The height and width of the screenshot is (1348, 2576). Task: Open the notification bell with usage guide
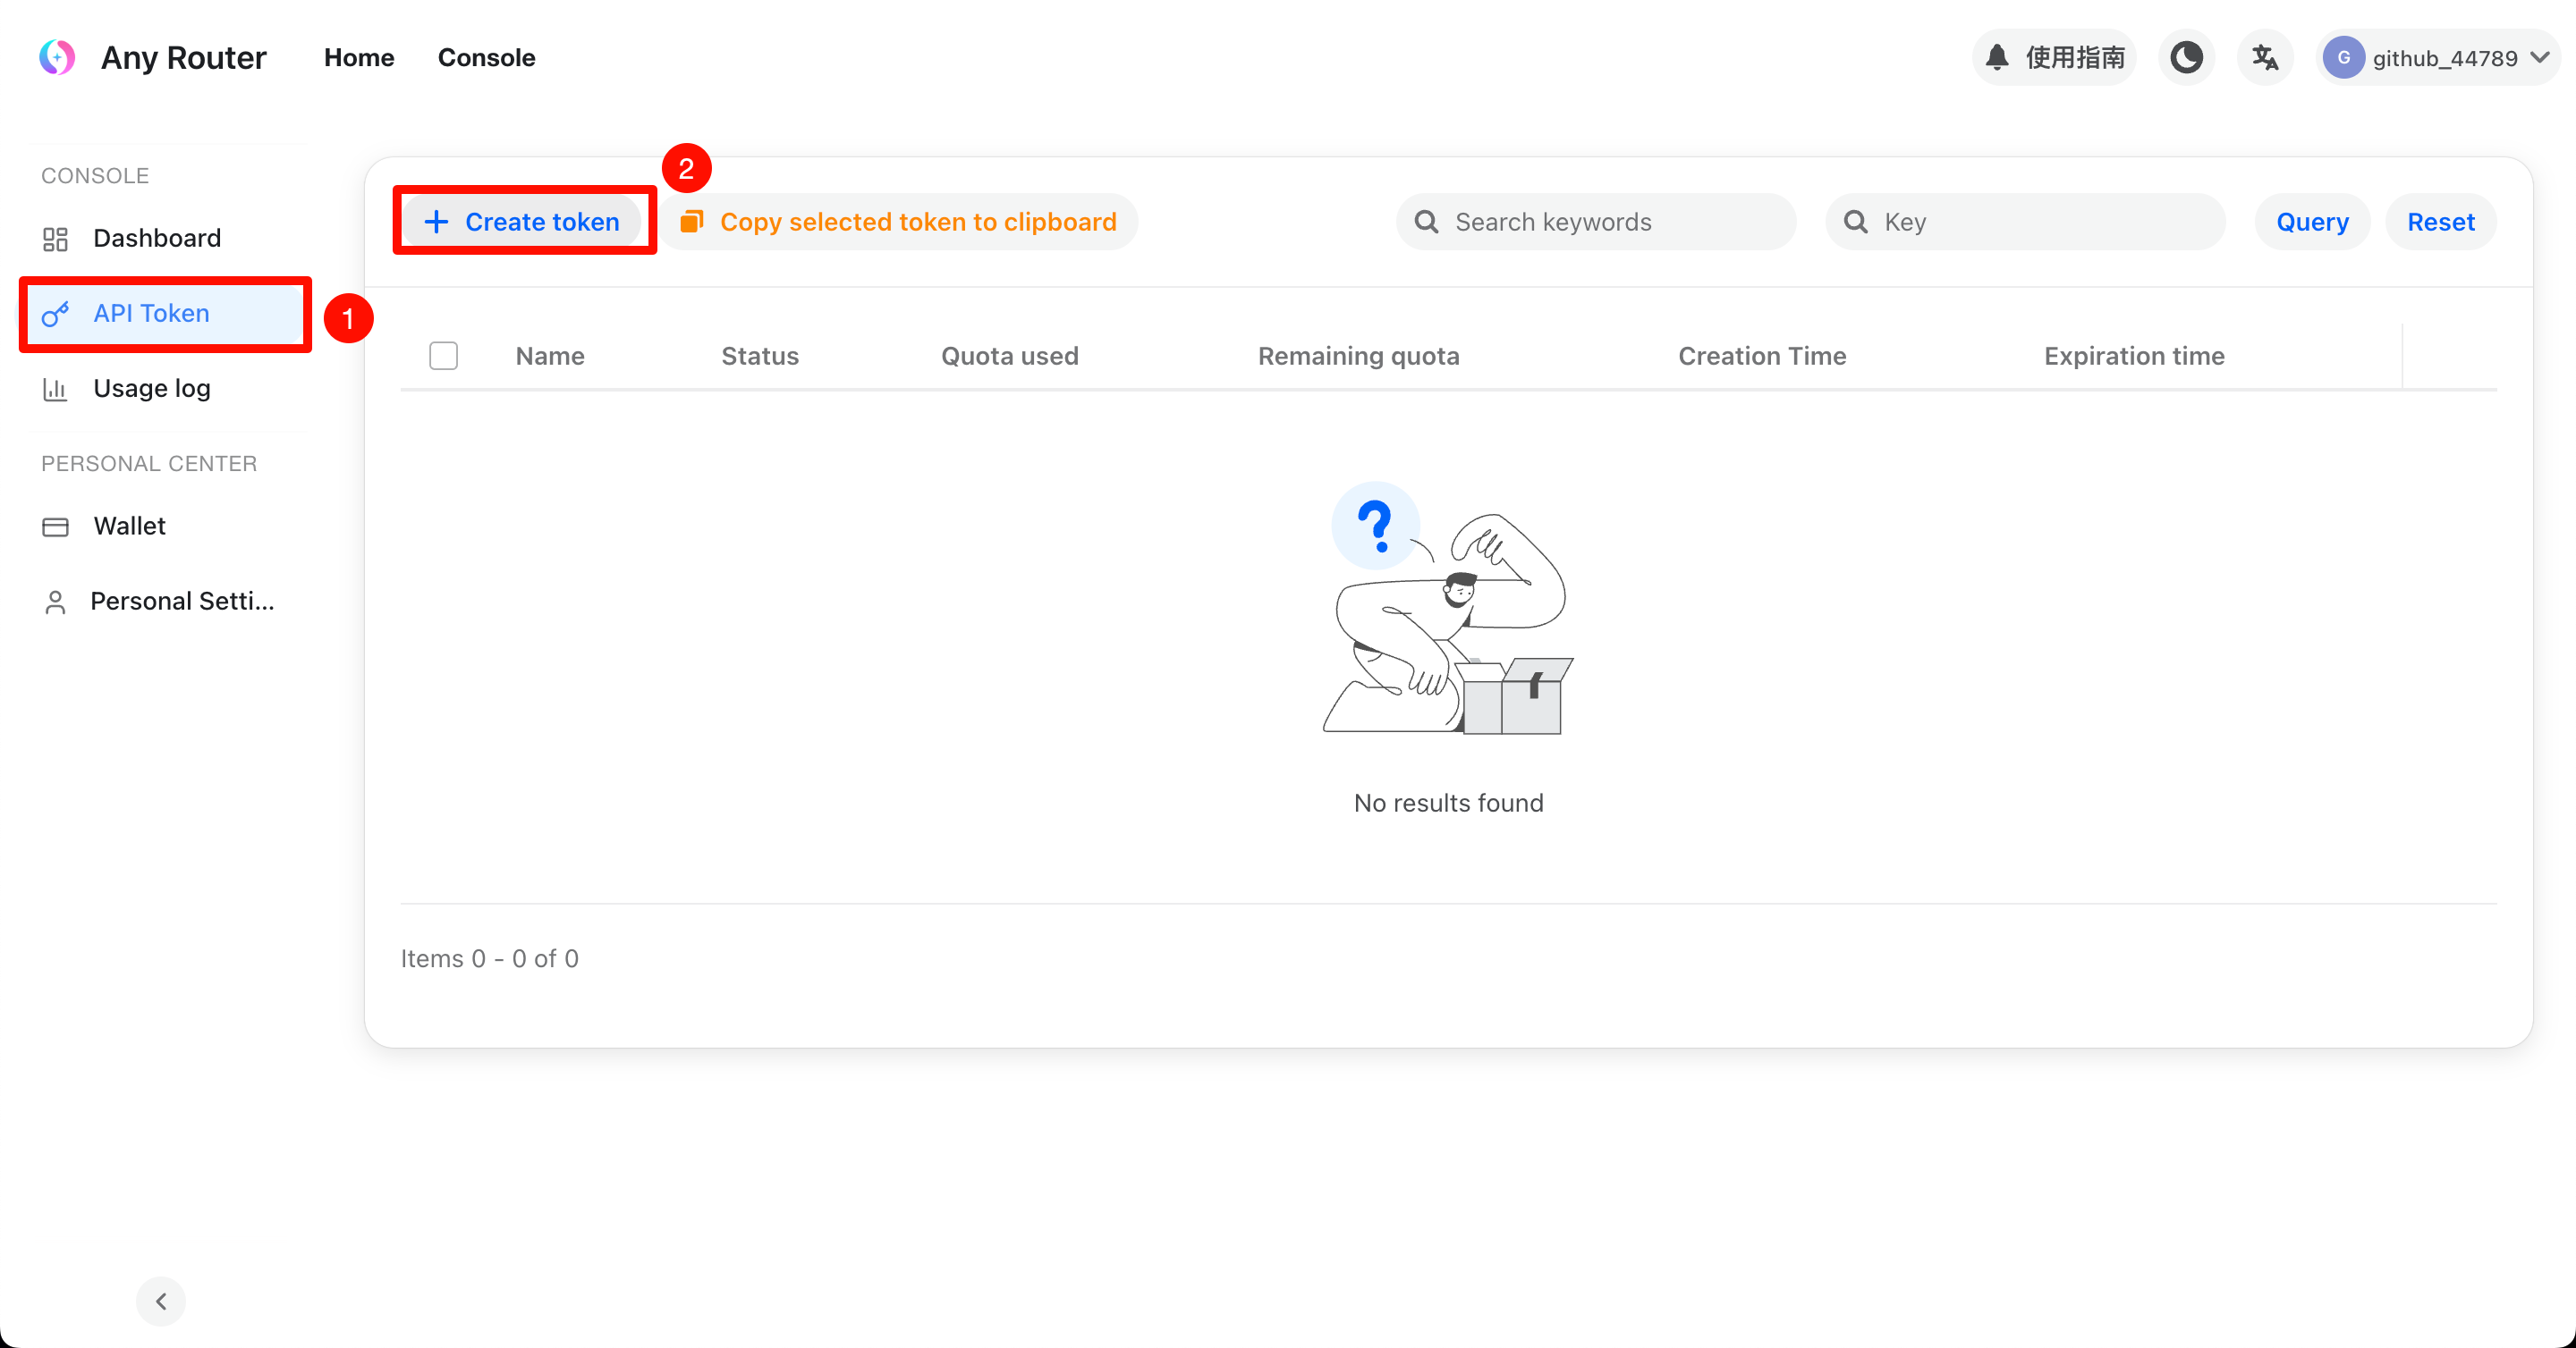point(1996,57)
